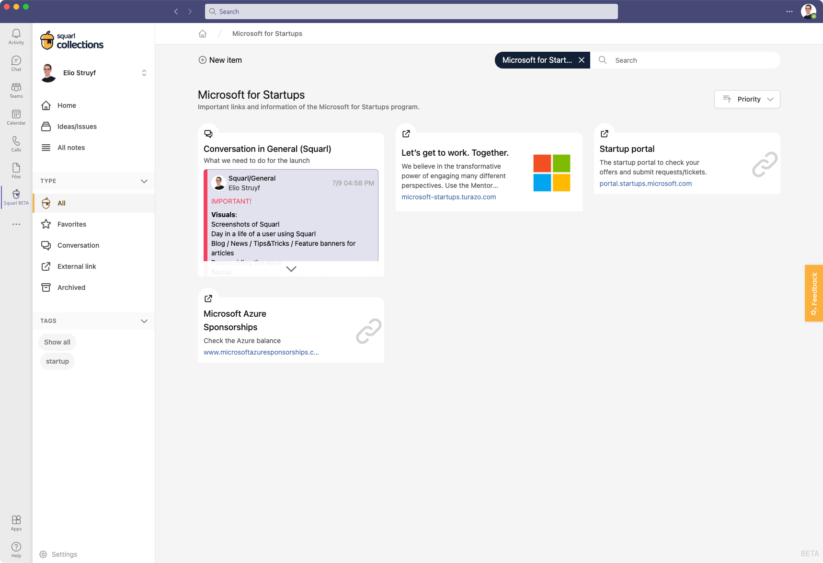Image resolution: width=823 pixels, height=563 pixels.
Task: Open microsoft-startups.turazo.com link
Action: (449, 197)
